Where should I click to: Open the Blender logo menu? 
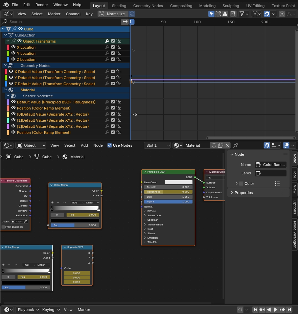6,5
